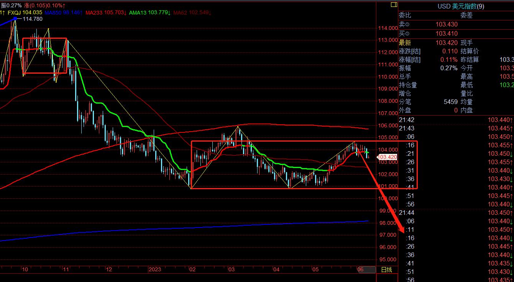Click the 分笔 row in quote panel
This screenshot has width=514, height=282.
pyautogui.click(x=405, y=102)
